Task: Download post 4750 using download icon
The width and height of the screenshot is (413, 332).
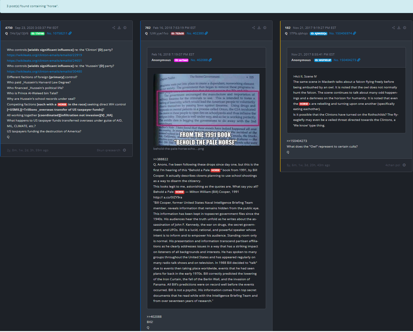Action: 119,28
